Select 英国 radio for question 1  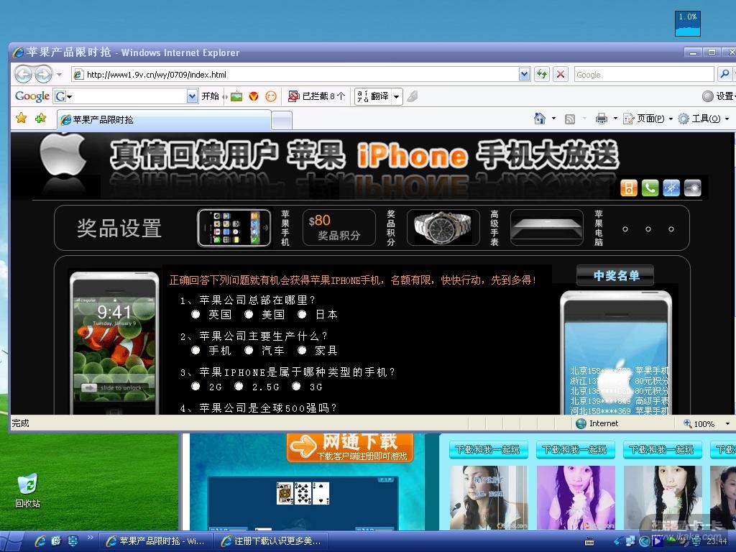pos(195,315)
